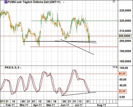Image resolution: width=133 pixels, height=107 pixels.
Task: Select the Feb-11 month label
Action: (x=10, y=105)
